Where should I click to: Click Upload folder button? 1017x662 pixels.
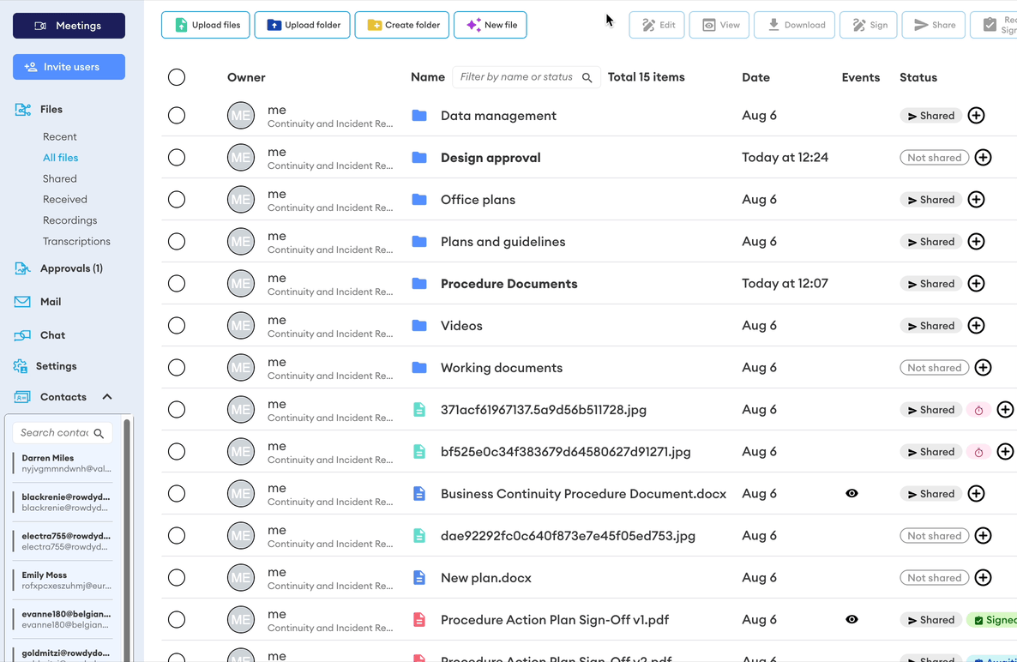302,25
